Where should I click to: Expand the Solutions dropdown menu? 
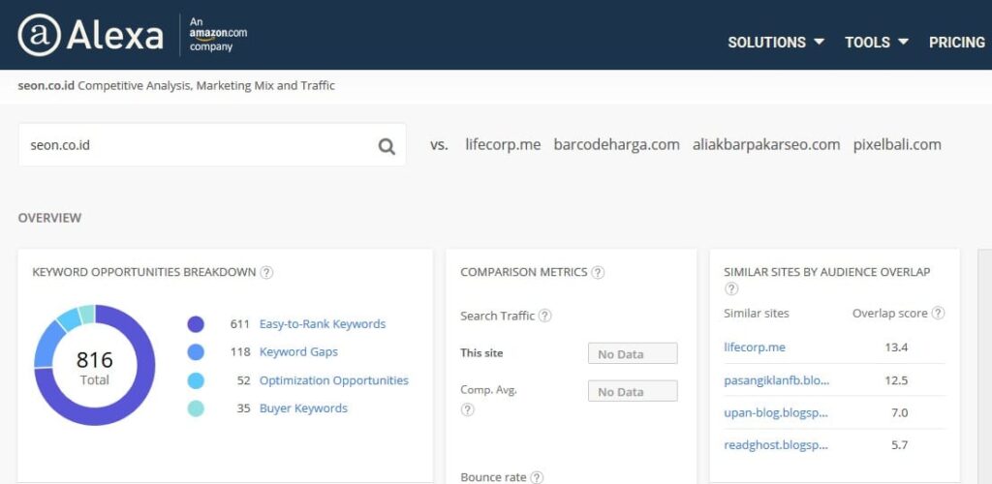(776, 43)
